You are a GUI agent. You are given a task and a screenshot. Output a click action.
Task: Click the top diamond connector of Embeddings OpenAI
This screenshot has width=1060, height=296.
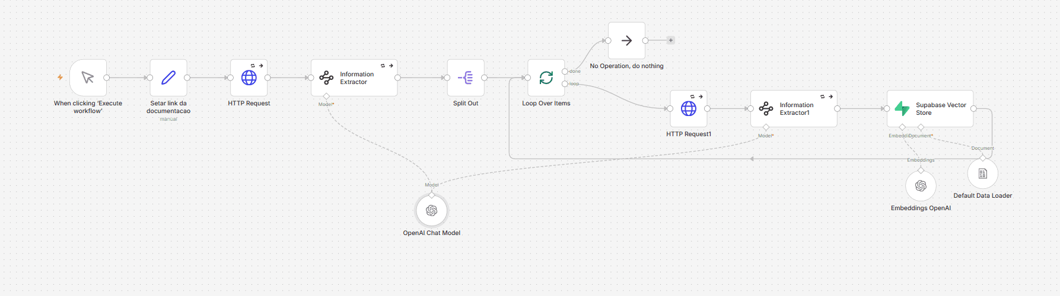pos(921,170)
